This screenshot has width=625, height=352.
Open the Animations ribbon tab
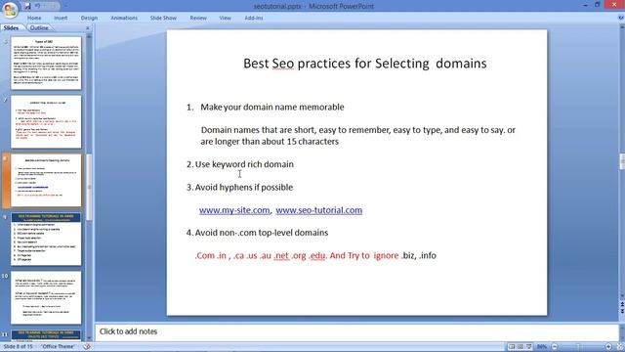pyautogui.click(x=124, y=18)
